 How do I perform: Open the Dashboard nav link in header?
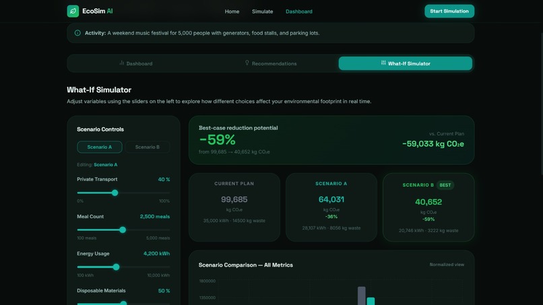pyautogui.click(x=299, y=11)
